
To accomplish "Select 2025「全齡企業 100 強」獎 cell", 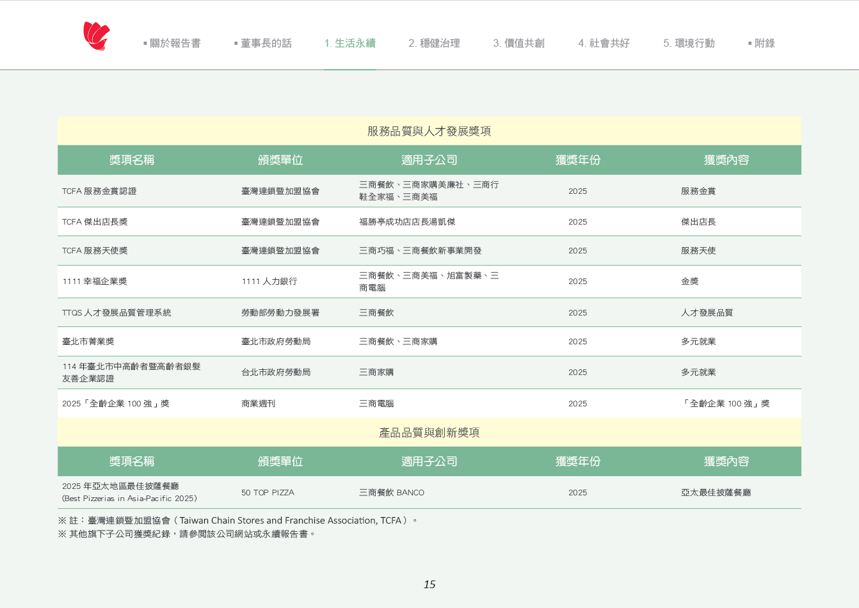I will (116, 404).
